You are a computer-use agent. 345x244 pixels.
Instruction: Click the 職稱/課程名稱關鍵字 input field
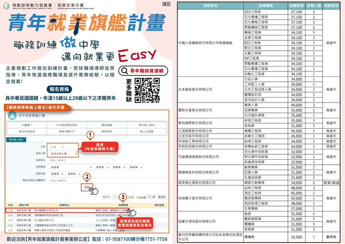pyautogui.click(x=107, y=180)
